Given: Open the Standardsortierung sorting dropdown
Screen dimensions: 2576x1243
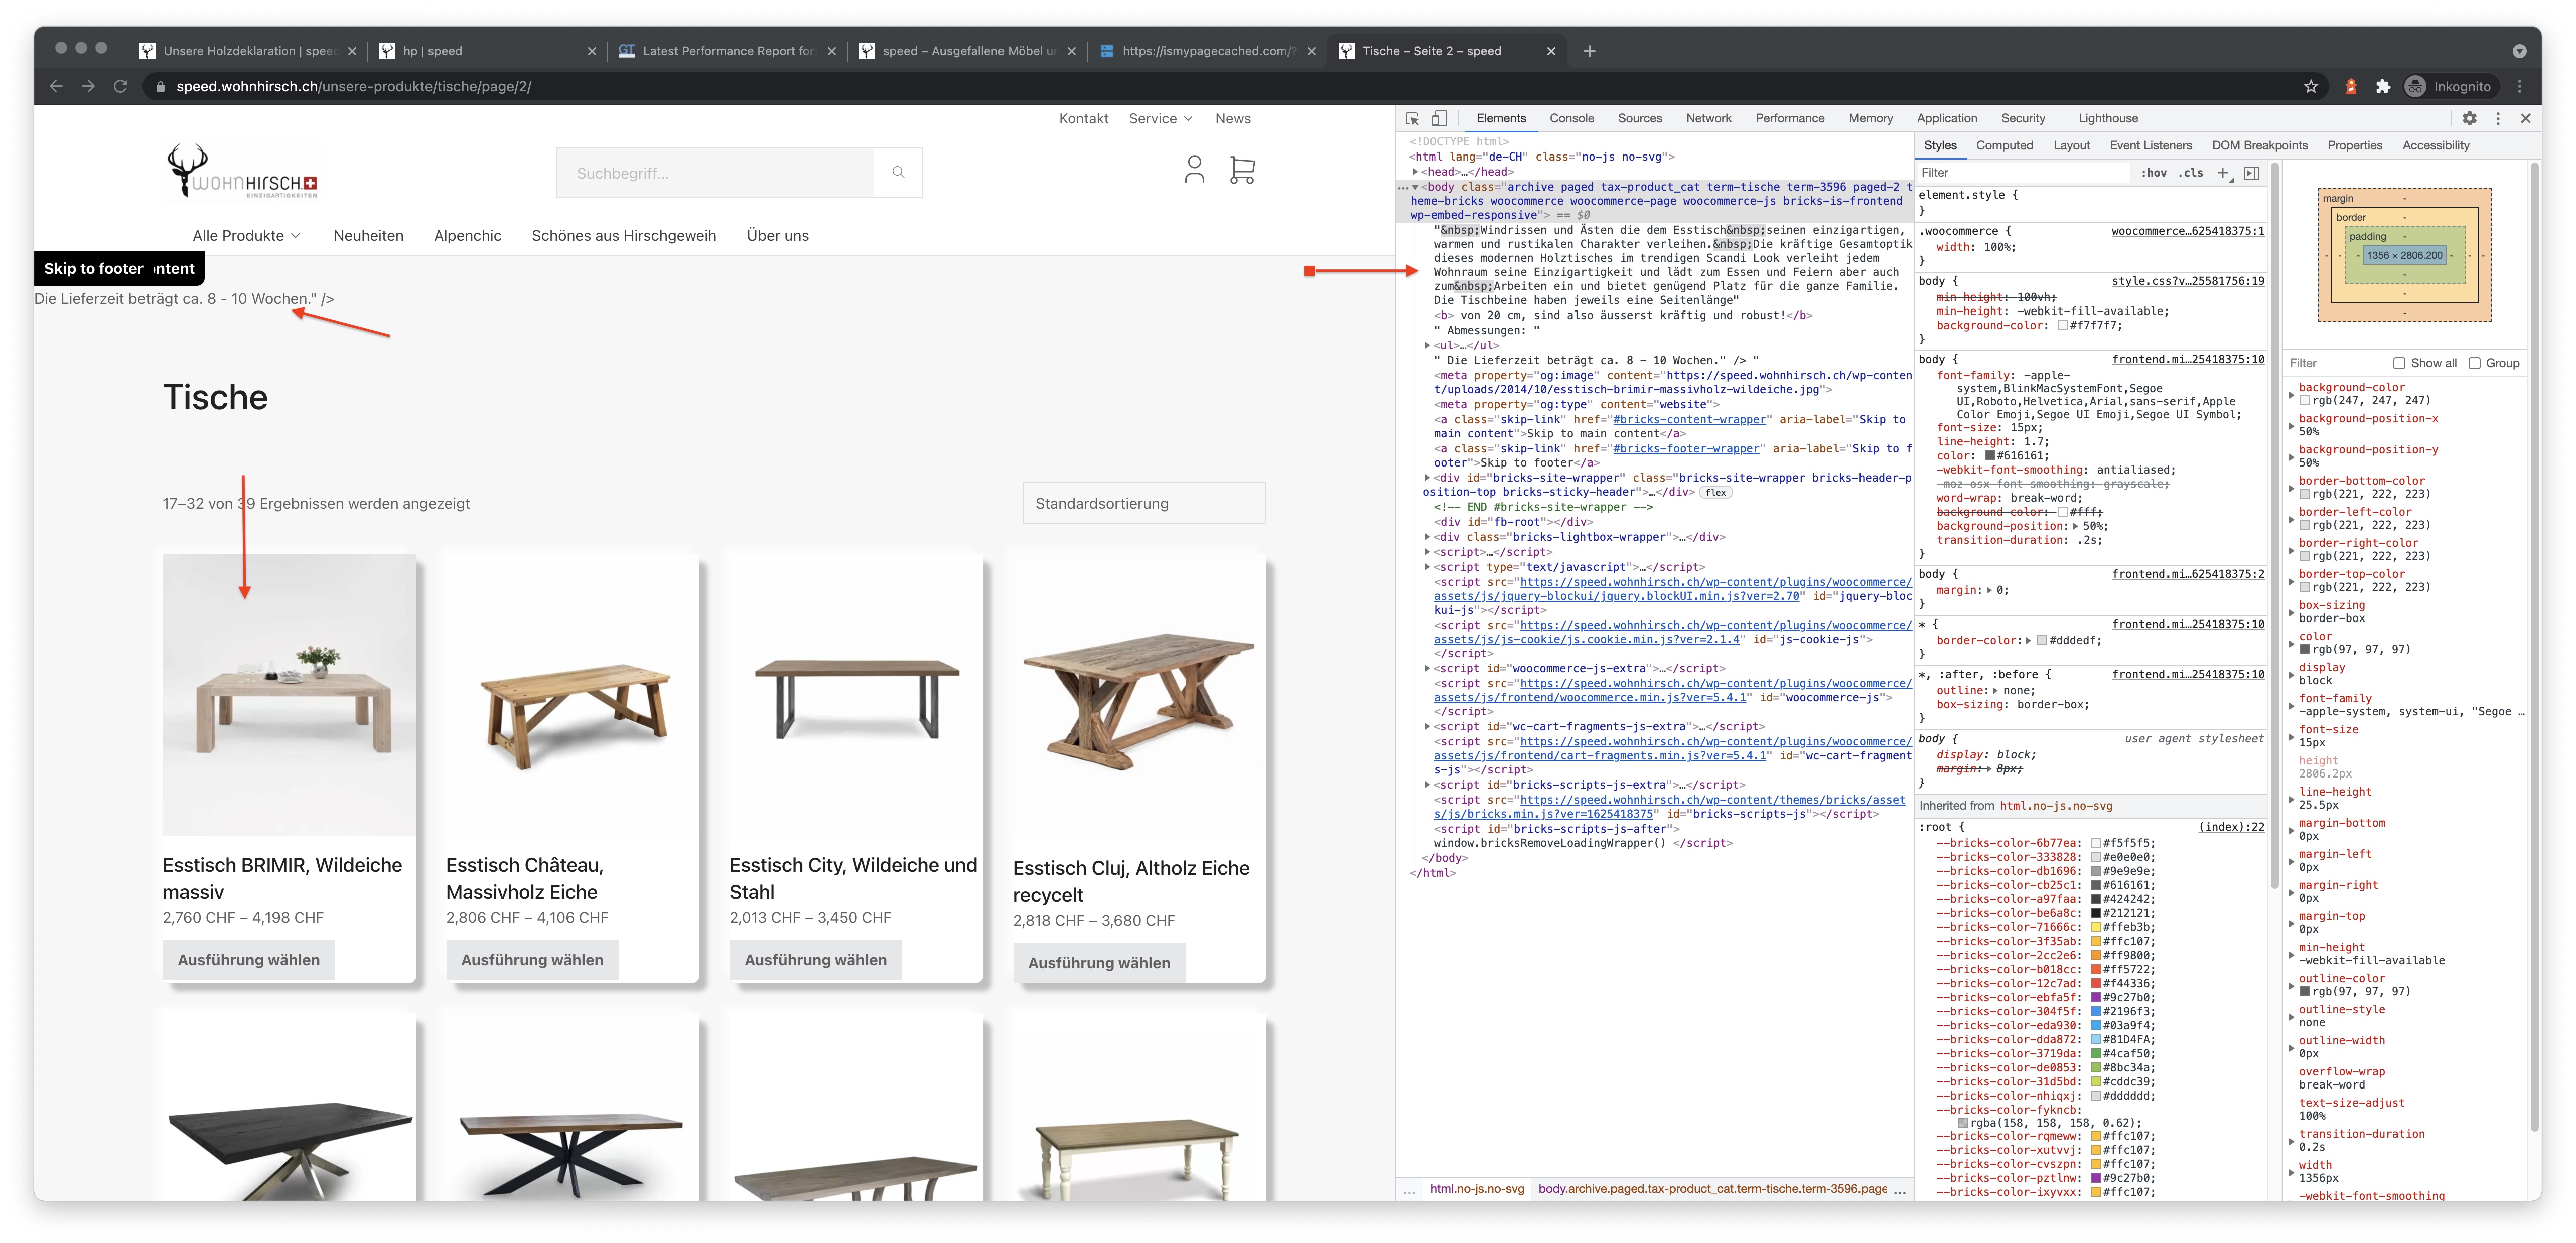Looking at the screenshot, I should click(x=1143, y=503).
